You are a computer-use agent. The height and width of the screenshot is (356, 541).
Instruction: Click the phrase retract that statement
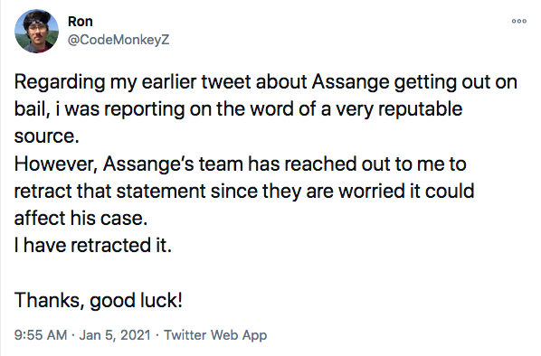pos(110,191)
